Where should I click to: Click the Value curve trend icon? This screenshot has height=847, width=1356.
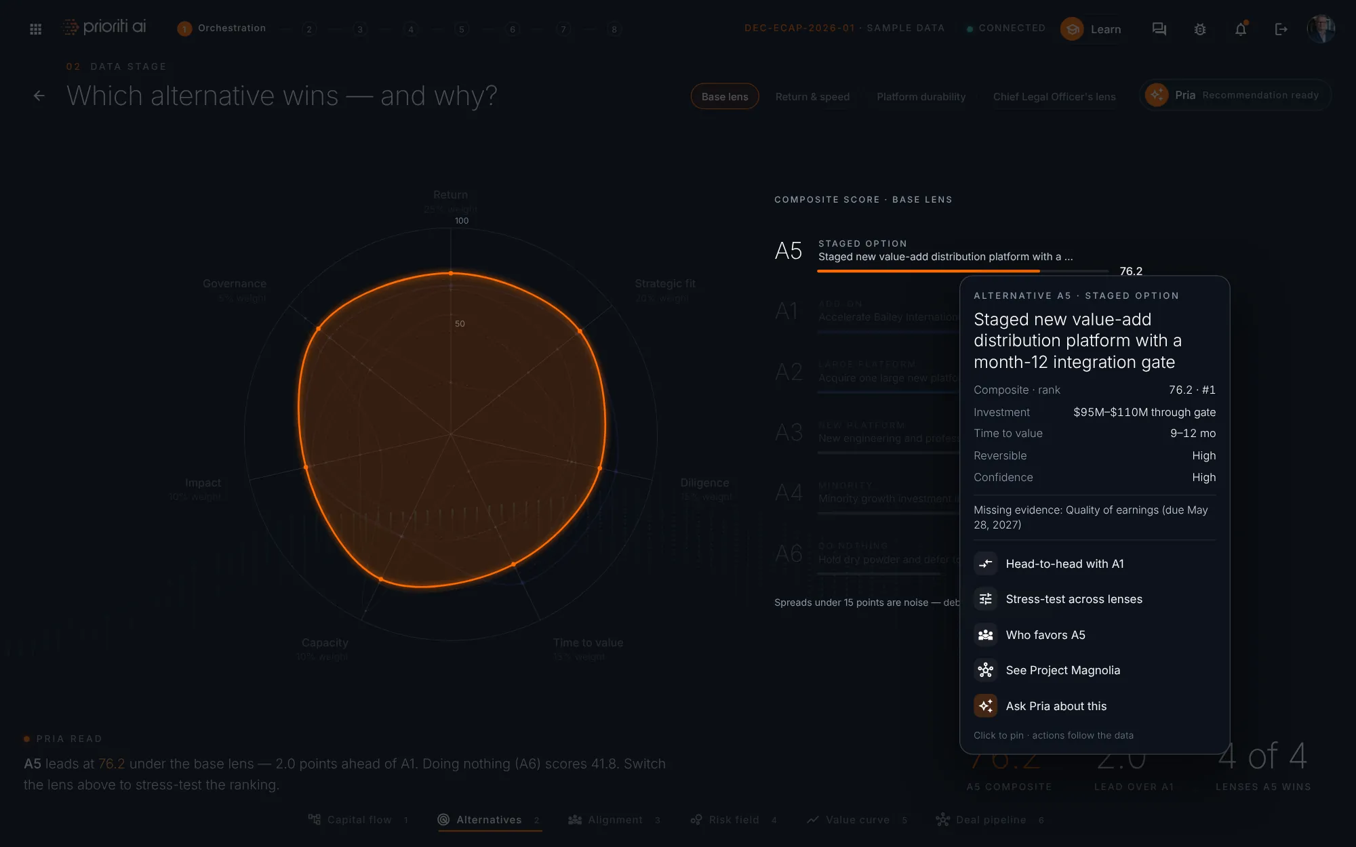[812, 820]
